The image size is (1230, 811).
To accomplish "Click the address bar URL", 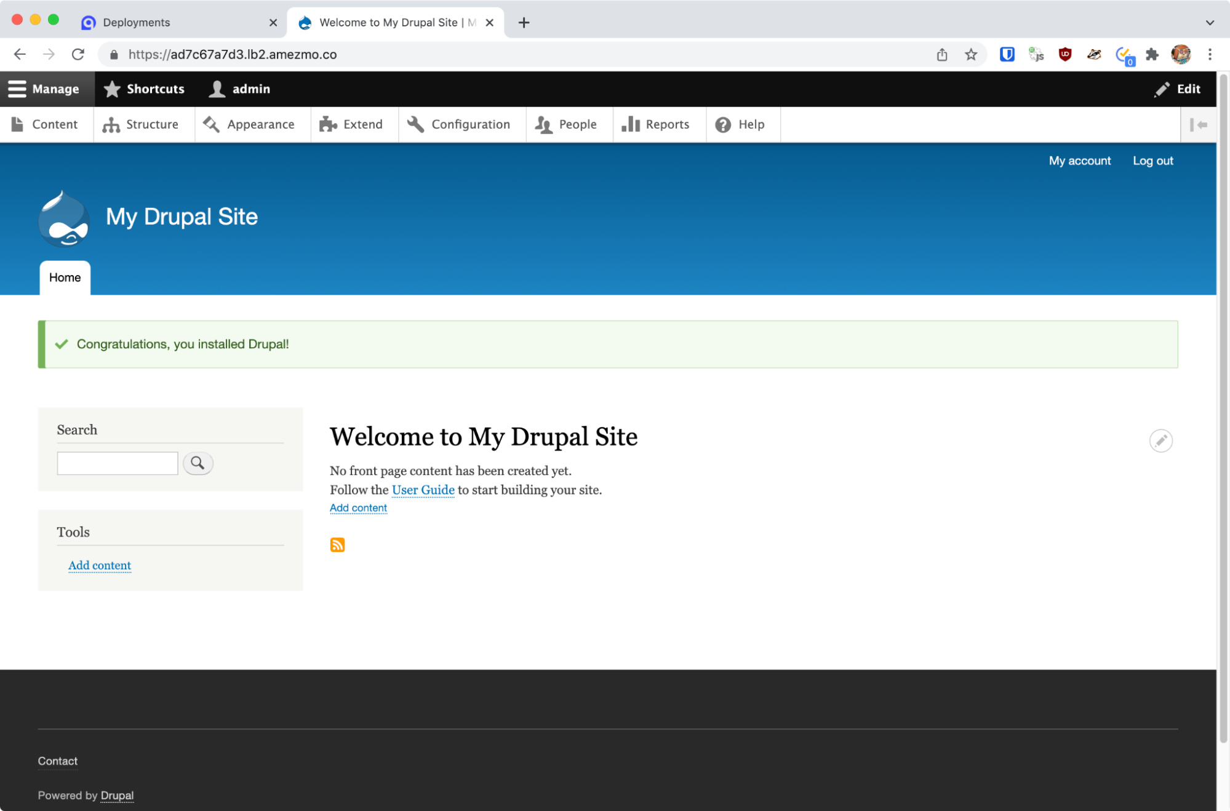I will 233,54.
